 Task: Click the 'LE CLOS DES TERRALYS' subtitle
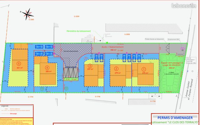tap(182, 122)
